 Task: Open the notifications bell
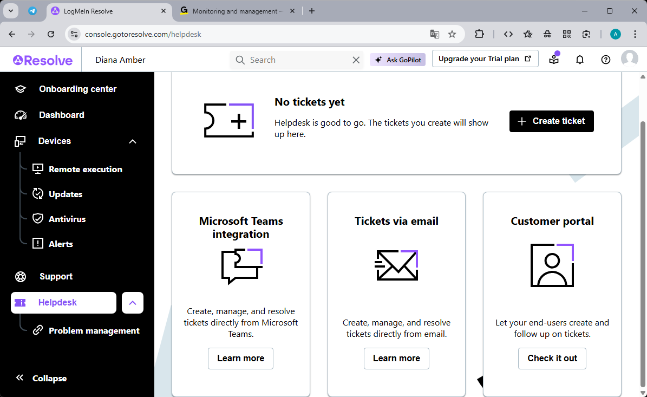coord(579,59)
